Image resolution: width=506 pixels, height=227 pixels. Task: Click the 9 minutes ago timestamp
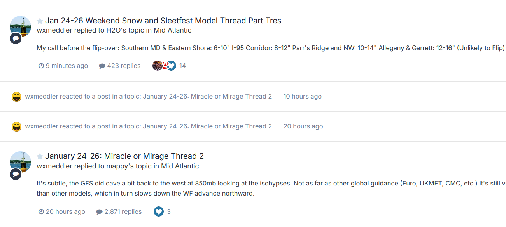click(x=67, y=66)
